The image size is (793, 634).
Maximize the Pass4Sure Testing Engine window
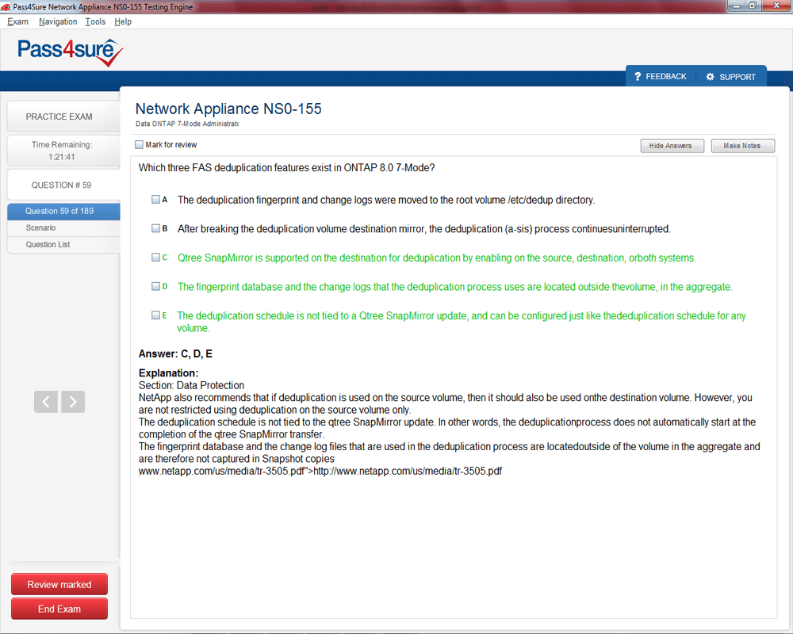coord(752,6)
